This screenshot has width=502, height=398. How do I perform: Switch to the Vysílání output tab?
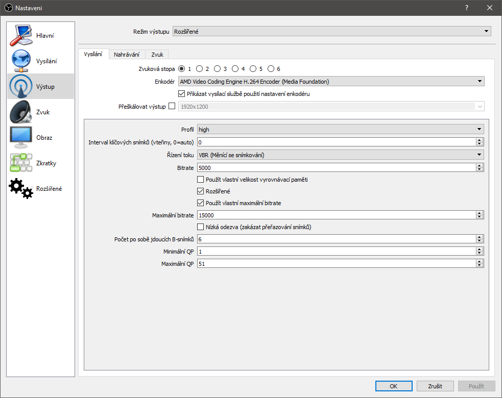(93, 55)
